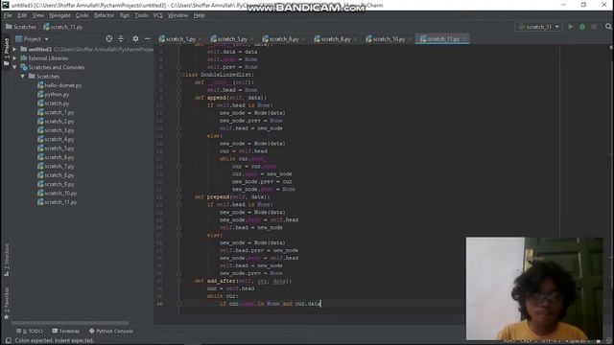Image resolution: width=614 pixels, height=345 pixels.
Task: Open the VCS menu
Action: pos(157,15)
